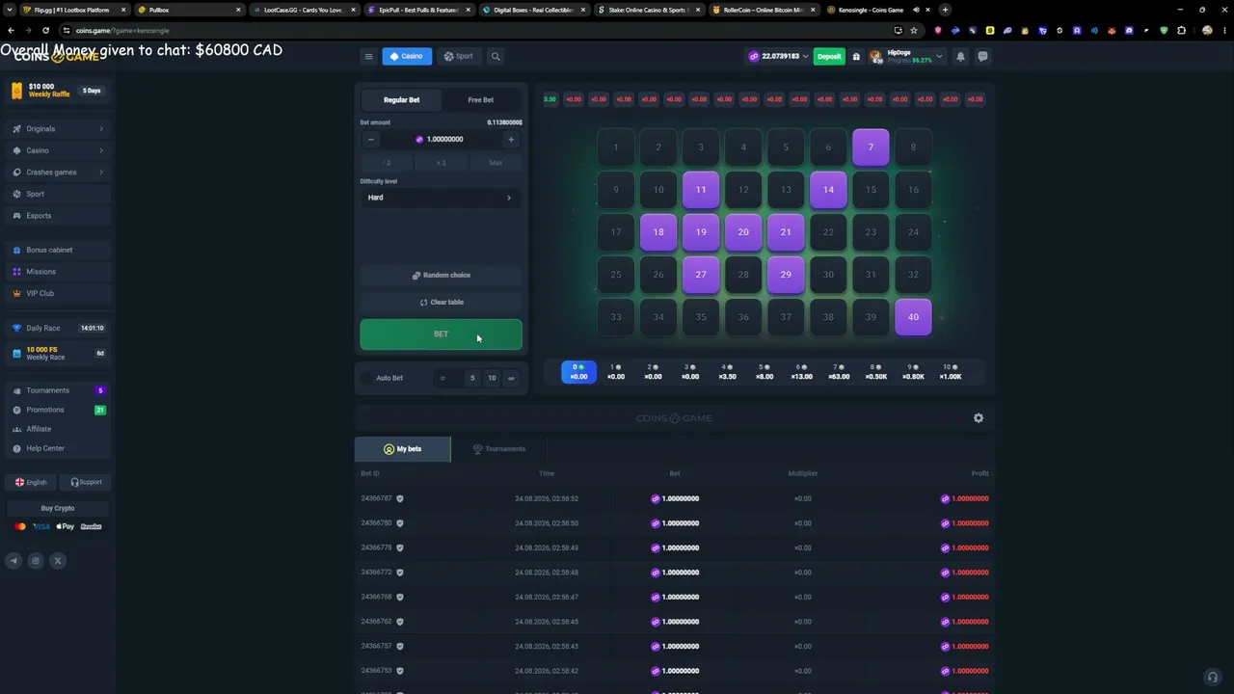Click the search magnifier icon in header

click(496, 56)
